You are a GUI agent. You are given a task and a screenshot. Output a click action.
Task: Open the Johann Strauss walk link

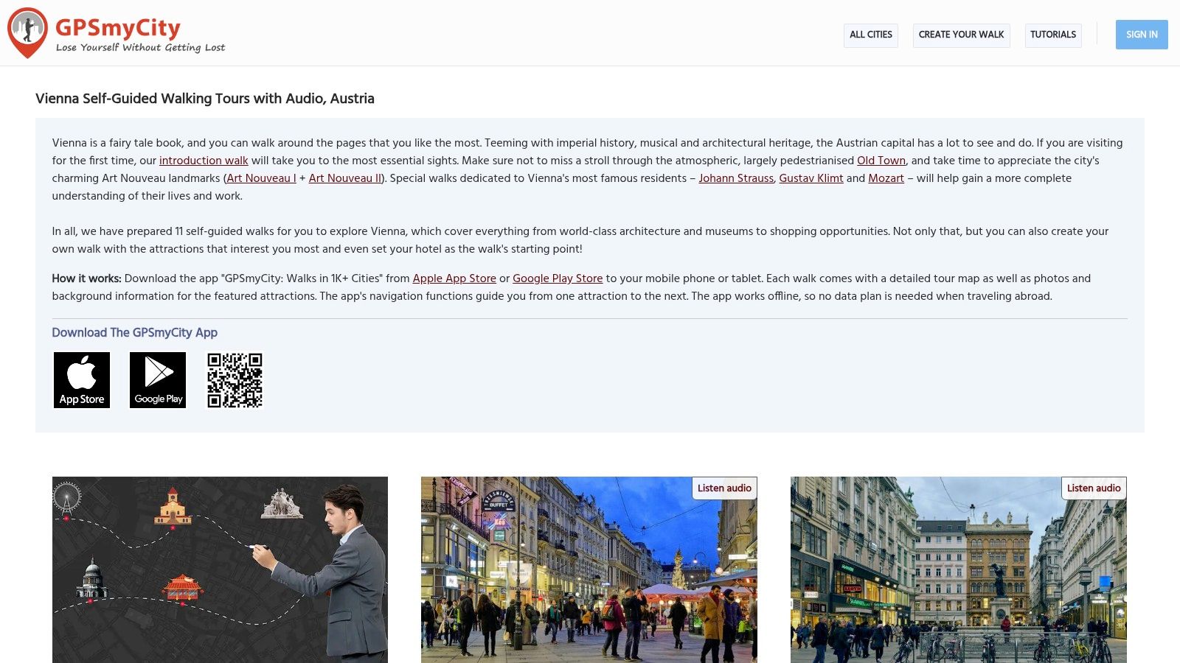point(736,178)
